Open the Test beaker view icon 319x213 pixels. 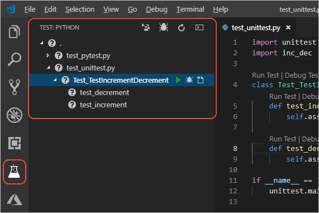tap(14, 172)
